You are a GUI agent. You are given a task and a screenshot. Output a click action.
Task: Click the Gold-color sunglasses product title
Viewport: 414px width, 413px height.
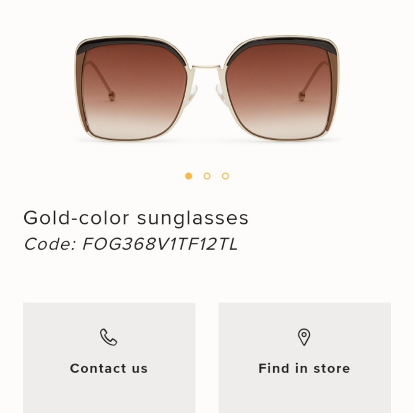[x=136, y=217]
